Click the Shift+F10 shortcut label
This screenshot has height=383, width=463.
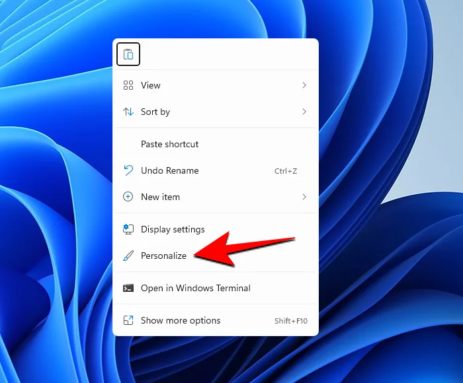(291, 321)
